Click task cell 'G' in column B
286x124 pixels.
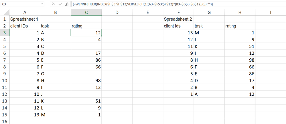point(56,74)
